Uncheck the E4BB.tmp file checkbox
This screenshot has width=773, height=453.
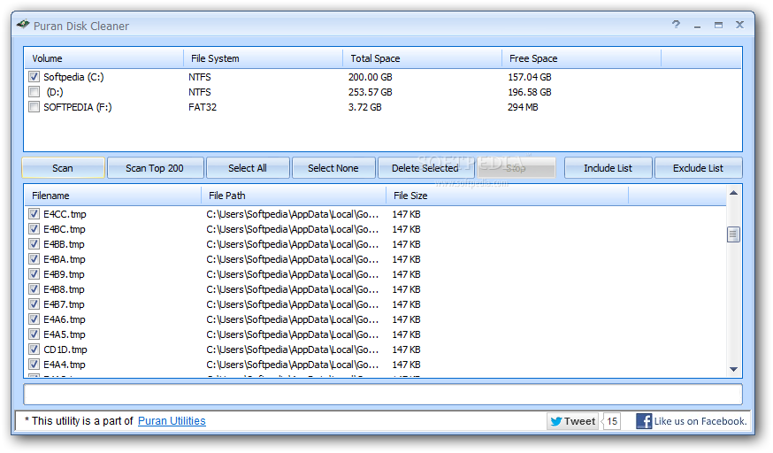[34, 244]
